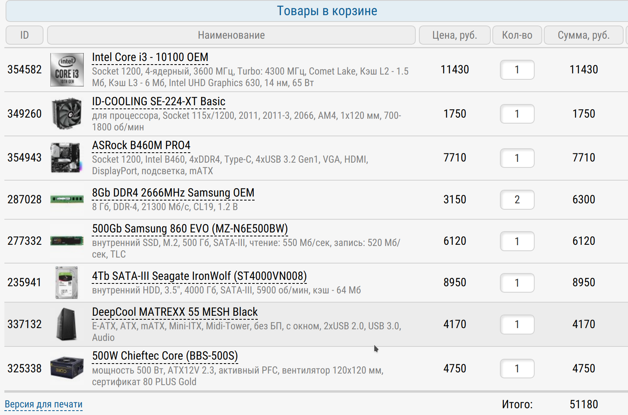Viewport: 628px width, 415px height.
Task: Click the ID column header
Action: 25,35
